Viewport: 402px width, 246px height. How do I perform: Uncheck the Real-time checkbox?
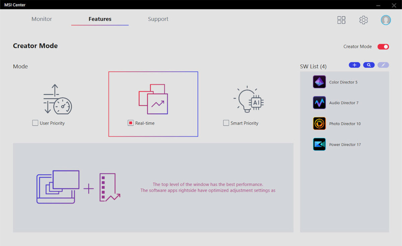[x=131, y=123]
